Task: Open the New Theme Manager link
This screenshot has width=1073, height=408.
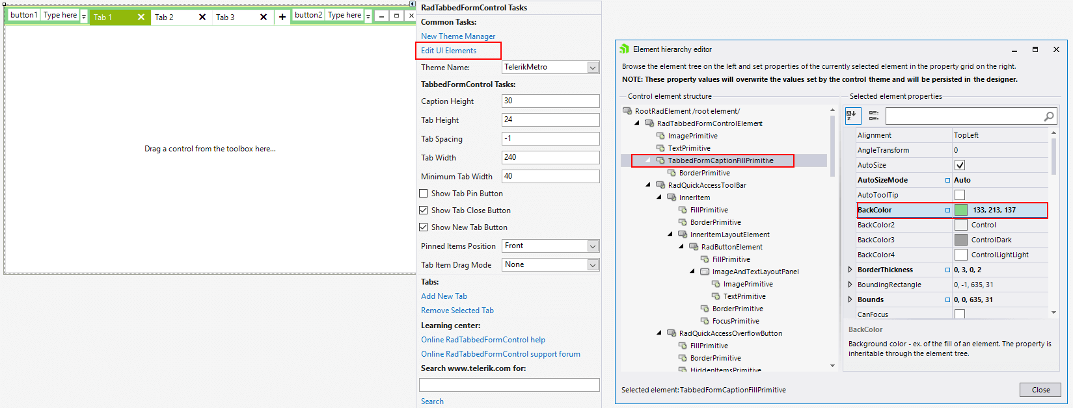Action: (x=458, y=36)
